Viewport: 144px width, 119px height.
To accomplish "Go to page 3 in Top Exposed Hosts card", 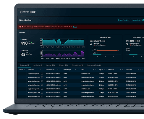I will coord(114,57).
